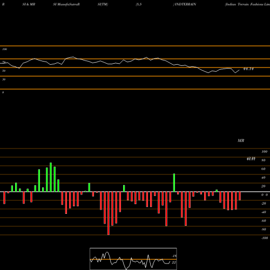Click the -100 label on MR axis
The image size is (270, 270).
265,238
